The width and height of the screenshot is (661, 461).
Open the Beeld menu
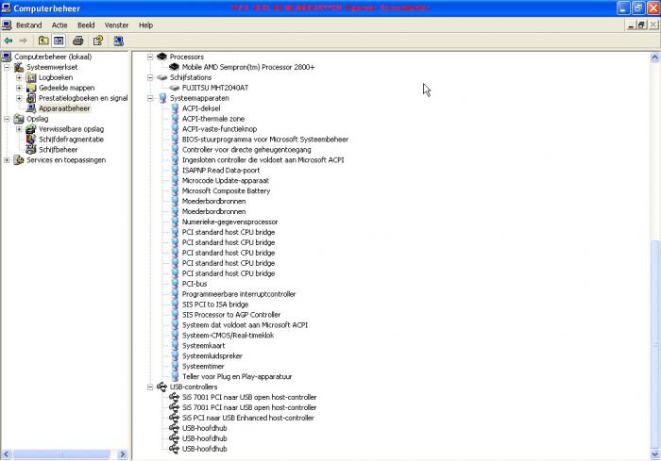[86, 25]
